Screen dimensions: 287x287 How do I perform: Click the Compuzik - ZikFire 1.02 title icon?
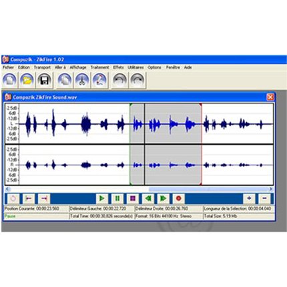pos(5,59)
